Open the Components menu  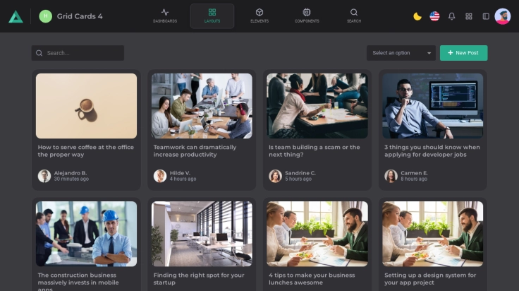pos(307,16)
